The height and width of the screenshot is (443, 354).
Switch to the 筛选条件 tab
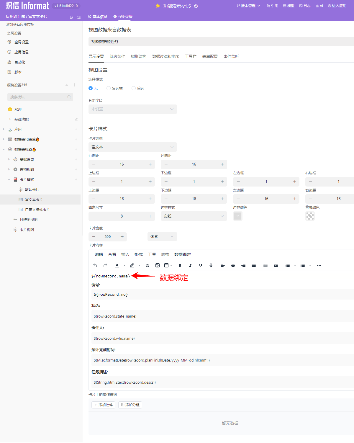click(117, 56)
